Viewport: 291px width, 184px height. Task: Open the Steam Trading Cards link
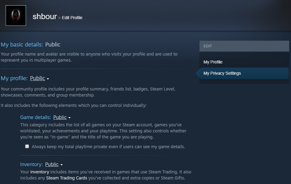click(x=66, y=178)
